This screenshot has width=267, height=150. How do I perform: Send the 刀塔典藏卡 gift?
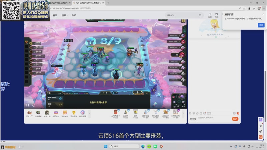(x=115, y=114)
